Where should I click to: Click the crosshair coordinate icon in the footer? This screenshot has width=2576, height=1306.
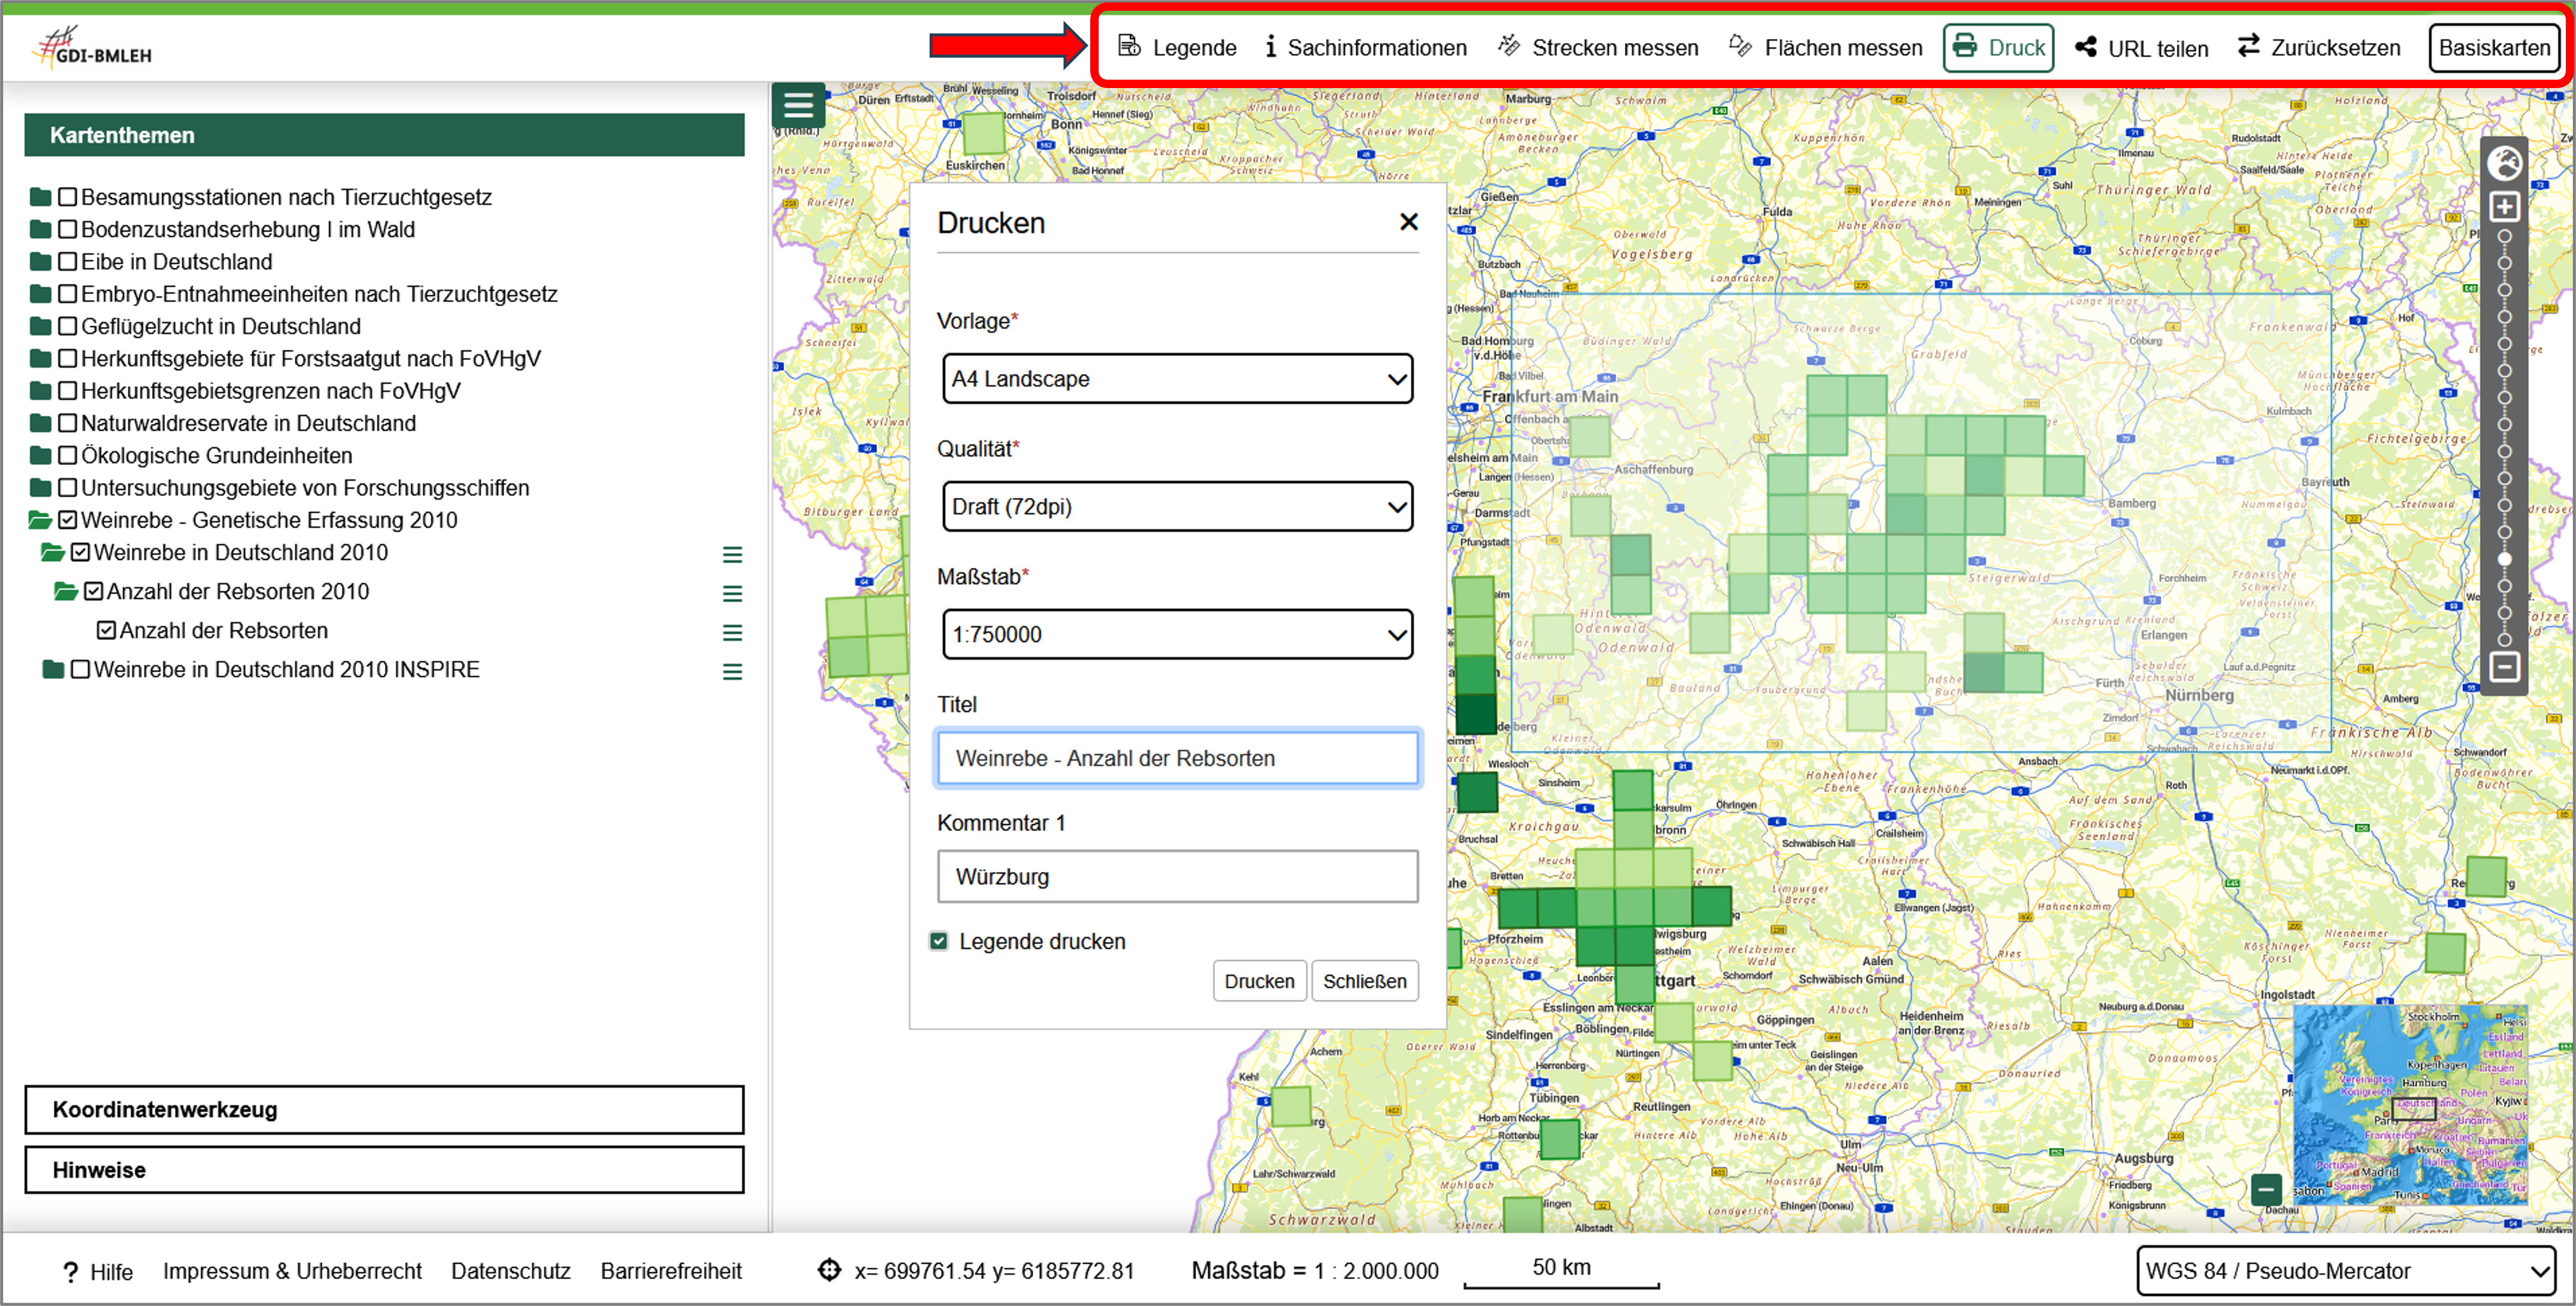(829, 1270)
